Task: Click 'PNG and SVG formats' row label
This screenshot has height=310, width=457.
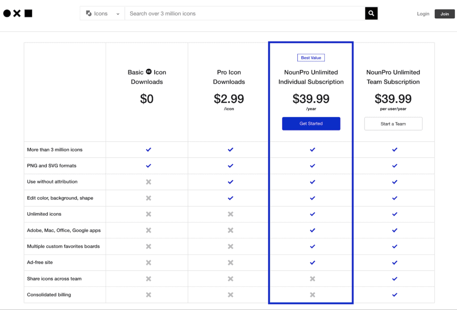Action: pyautogui.click(x=52, y=166)
